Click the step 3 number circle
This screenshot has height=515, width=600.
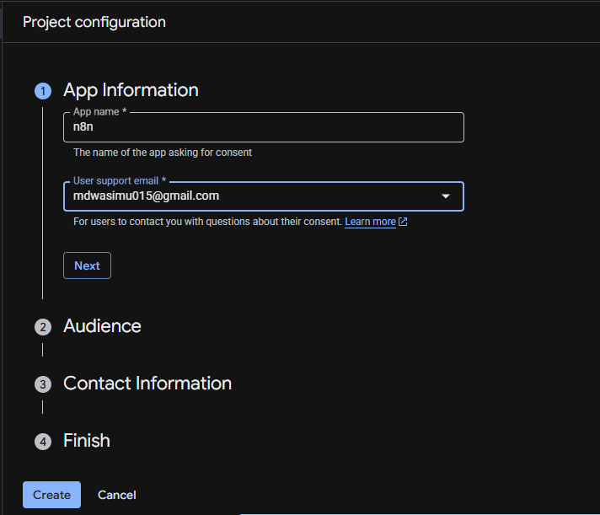(42, 384)
